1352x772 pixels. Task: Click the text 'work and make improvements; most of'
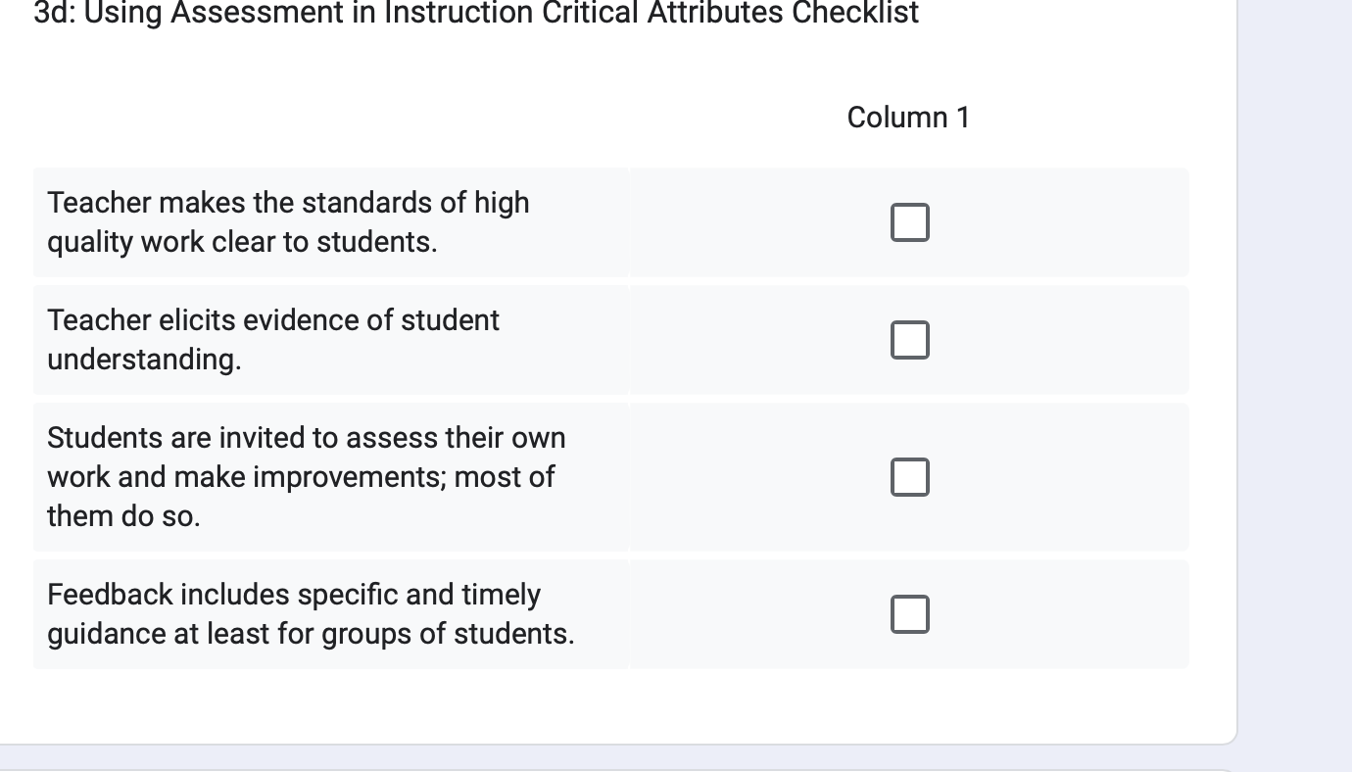[301, 477]
